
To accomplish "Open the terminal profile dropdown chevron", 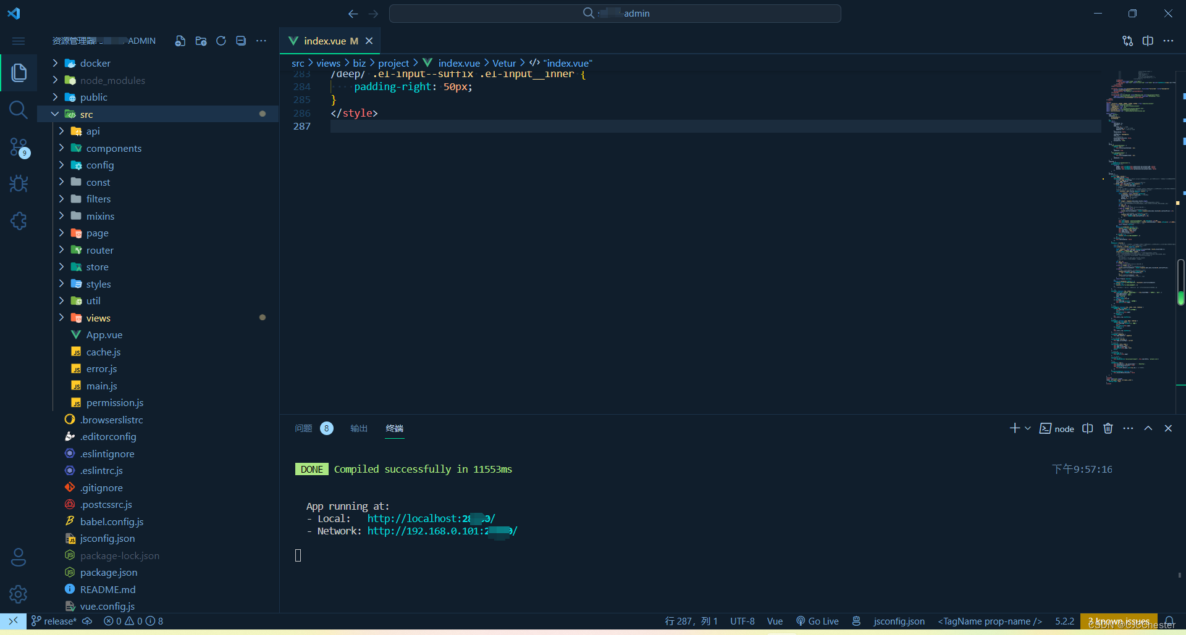I will [x=1027, y=428].
